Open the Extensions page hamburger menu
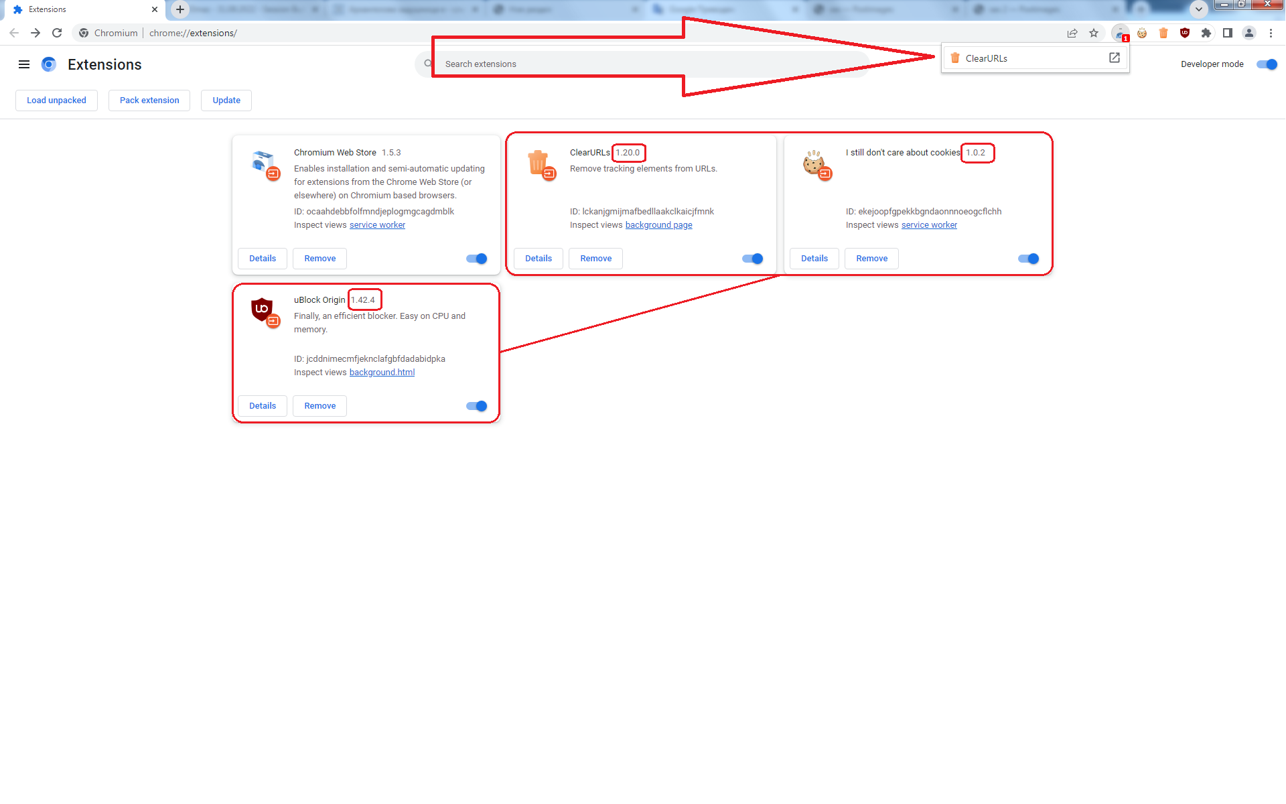This screenshot has height=804, width=1286. pos(24,64)
